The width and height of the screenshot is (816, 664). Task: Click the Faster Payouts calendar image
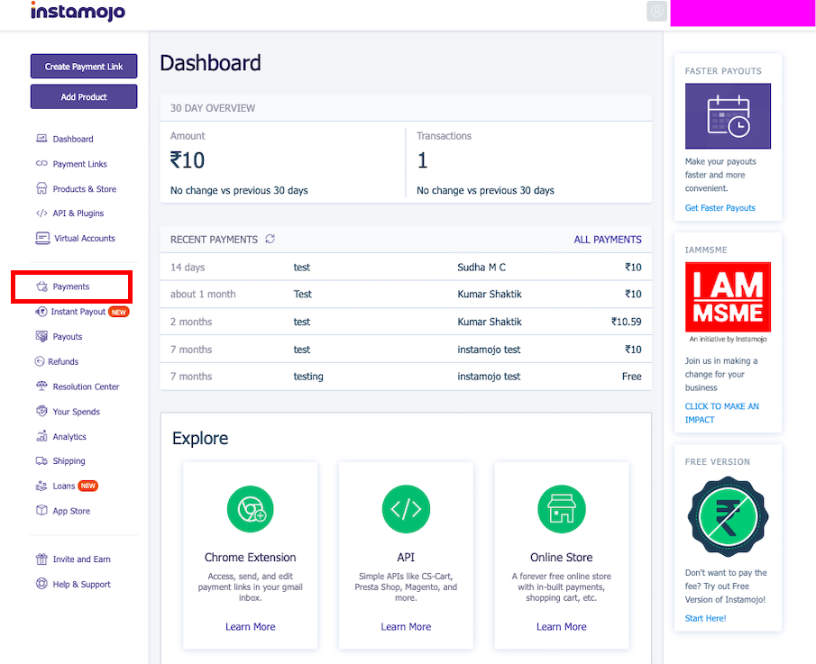click(728, 116)
